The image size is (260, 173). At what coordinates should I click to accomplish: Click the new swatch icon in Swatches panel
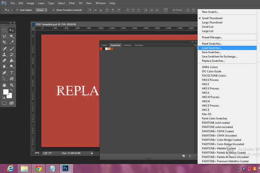point(184,156)
